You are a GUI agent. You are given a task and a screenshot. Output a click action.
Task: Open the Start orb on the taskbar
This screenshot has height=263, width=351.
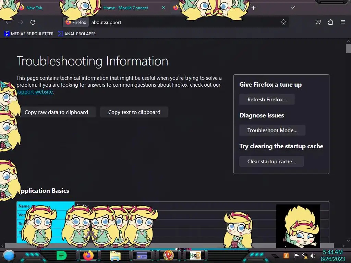coord(9,255)
